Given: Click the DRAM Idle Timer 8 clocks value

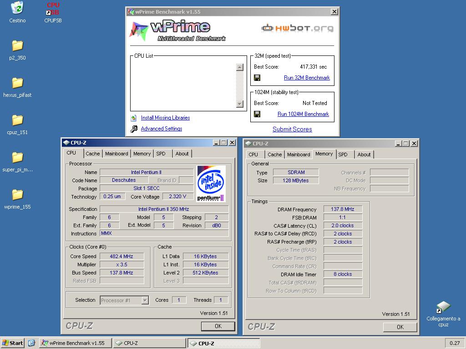Looking at the screenshot, I should (x=343, y=274).
